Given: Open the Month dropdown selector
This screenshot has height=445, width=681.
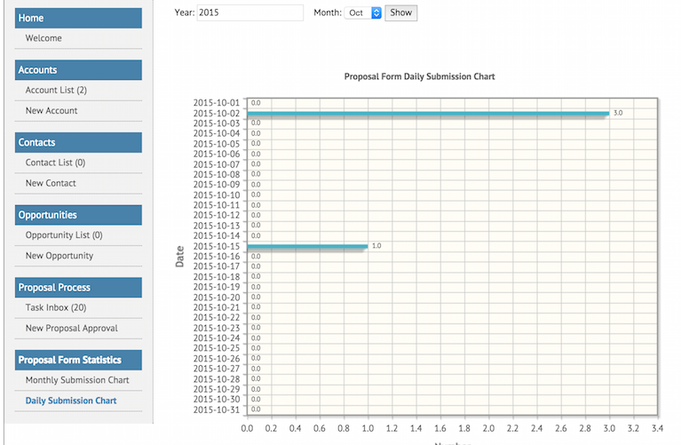Looking at the screenshot, I should tap(364, 13).
